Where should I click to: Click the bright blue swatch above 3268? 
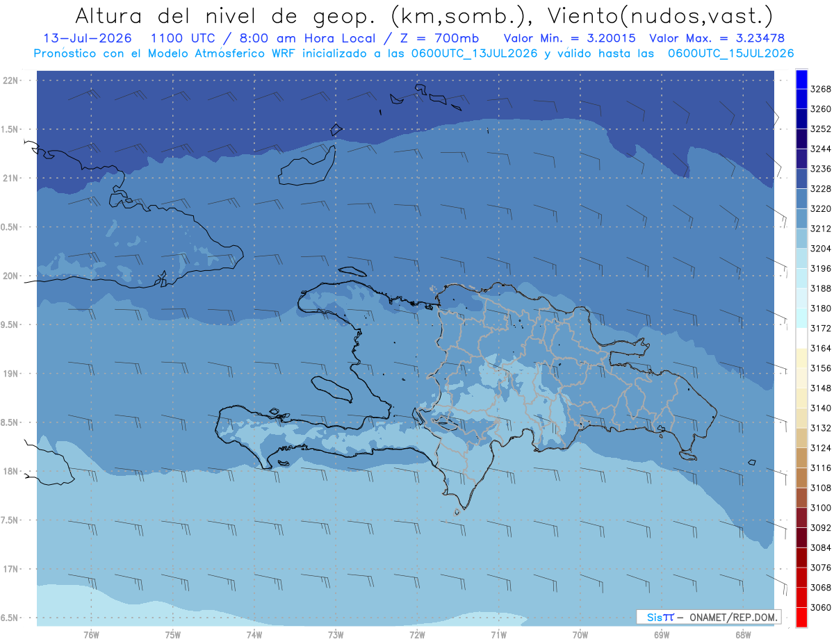click(801, 79)
